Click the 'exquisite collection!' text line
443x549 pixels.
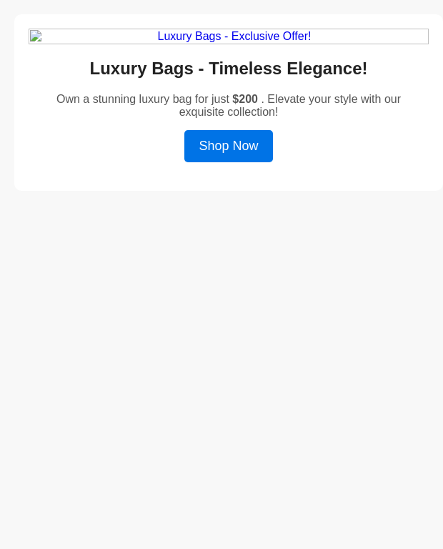(229, 112)
